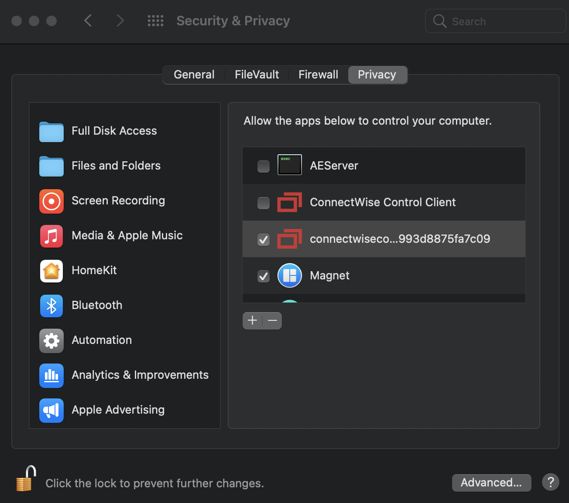The image size is (569, 503).
Task: Select Screen Recording in the sidebar
Action: click(x=125, y=201)
